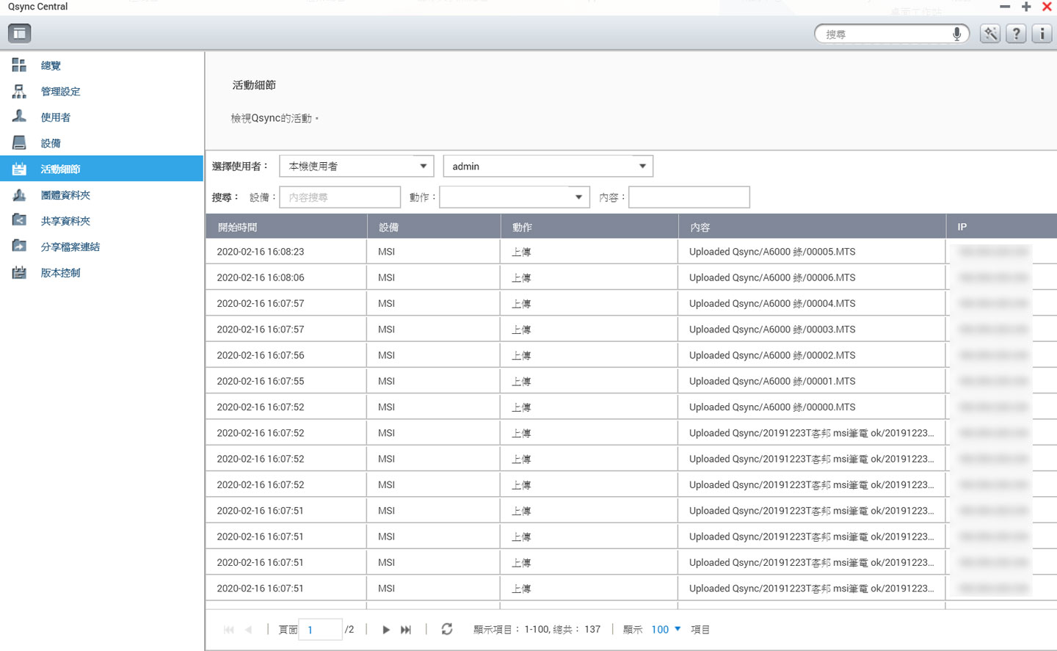Click the refresh icon in pagination bar
This screenshot has width=1057, height=651.
point(446,629)
